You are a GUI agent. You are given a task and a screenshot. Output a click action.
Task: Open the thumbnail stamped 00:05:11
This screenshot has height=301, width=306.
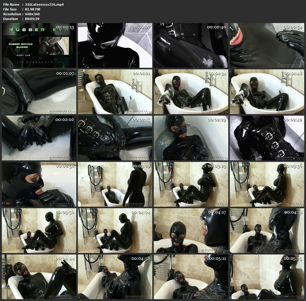tap(191, 277)
